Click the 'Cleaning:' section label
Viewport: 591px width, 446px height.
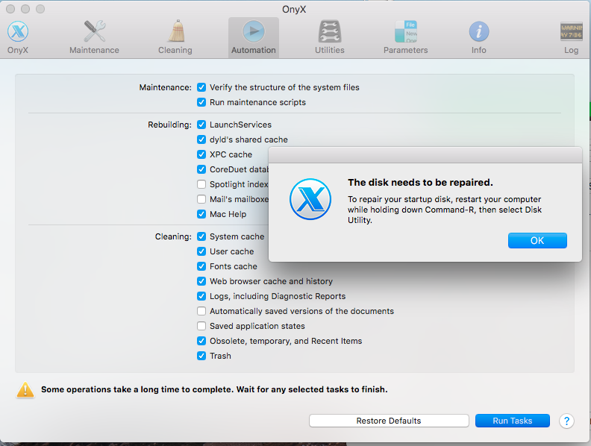tap(173, 236)
